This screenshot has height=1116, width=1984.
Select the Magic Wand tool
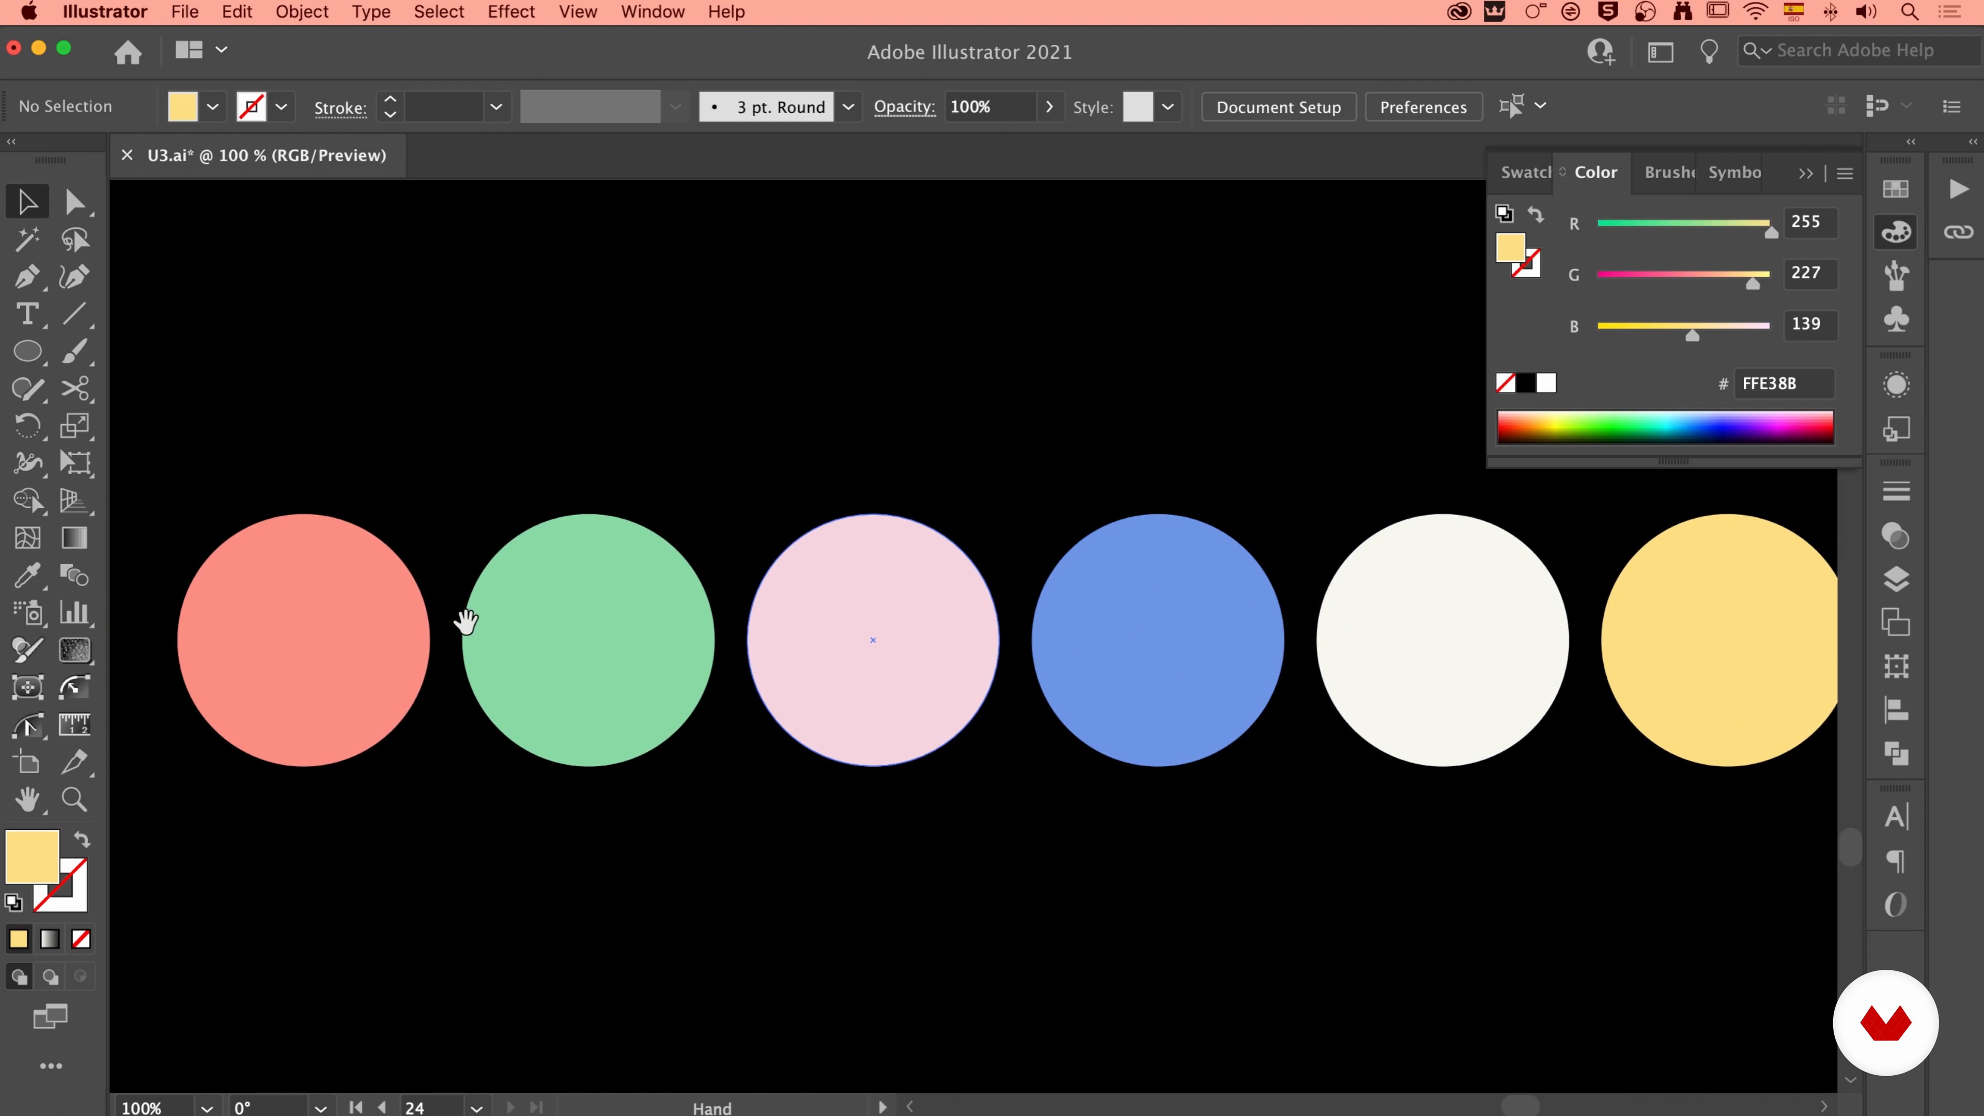(28, 240)
